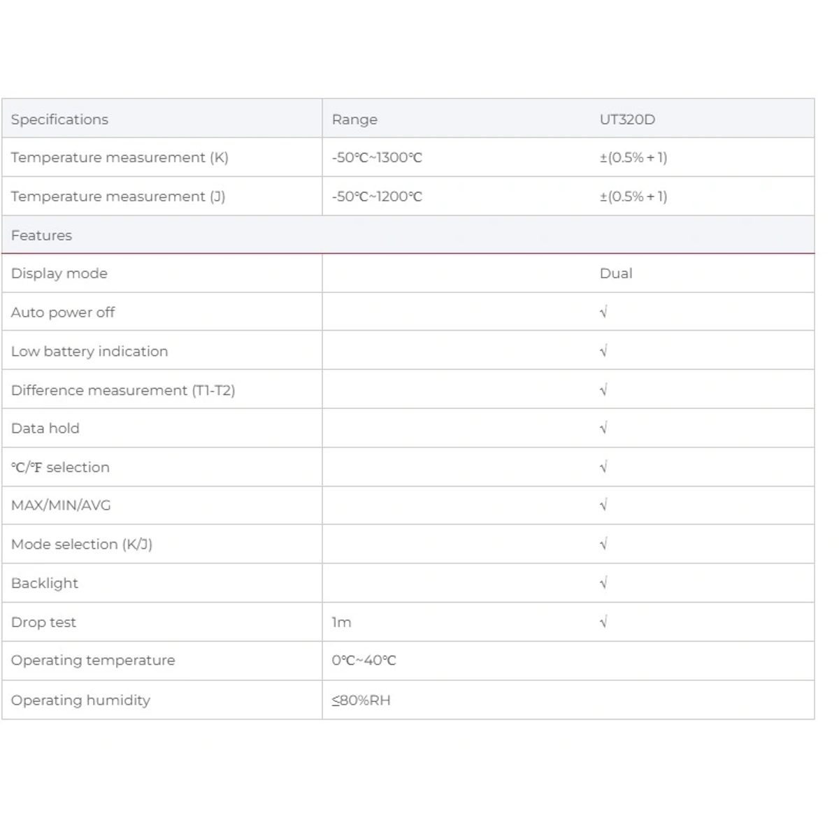Viewport: 839px width, 839px height.
Task: Click the Features section header
Action: pos(41,235)
